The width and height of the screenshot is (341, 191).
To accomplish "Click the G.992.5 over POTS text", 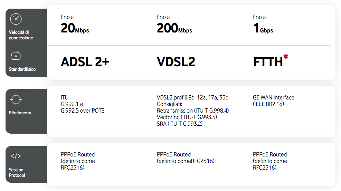I will (x=83, y=111).
